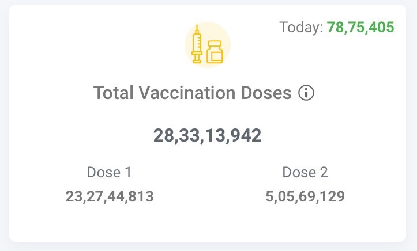This screenshot has height=251, width=417.
Task: Click the pale yellow circle behind the syringe
Action: click(208, 44)
